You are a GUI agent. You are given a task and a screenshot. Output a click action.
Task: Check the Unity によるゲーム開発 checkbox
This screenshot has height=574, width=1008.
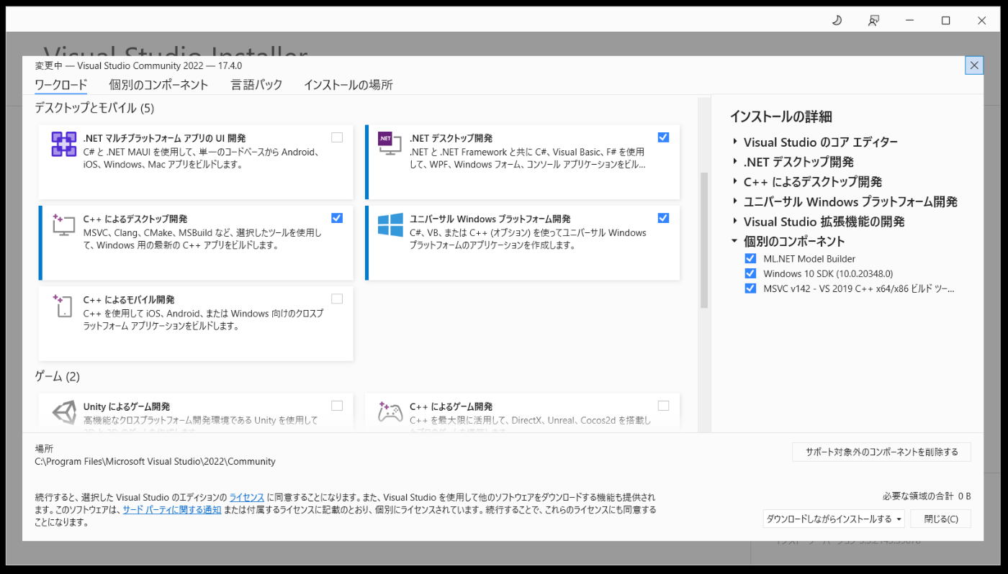click(337, 406)
